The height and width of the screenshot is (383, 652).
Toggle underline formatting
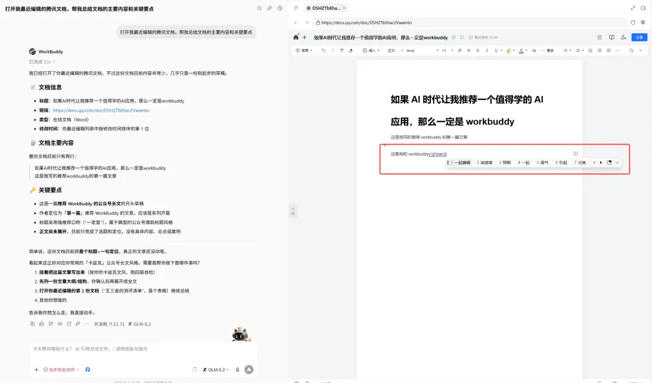click(x=496, y=50)
